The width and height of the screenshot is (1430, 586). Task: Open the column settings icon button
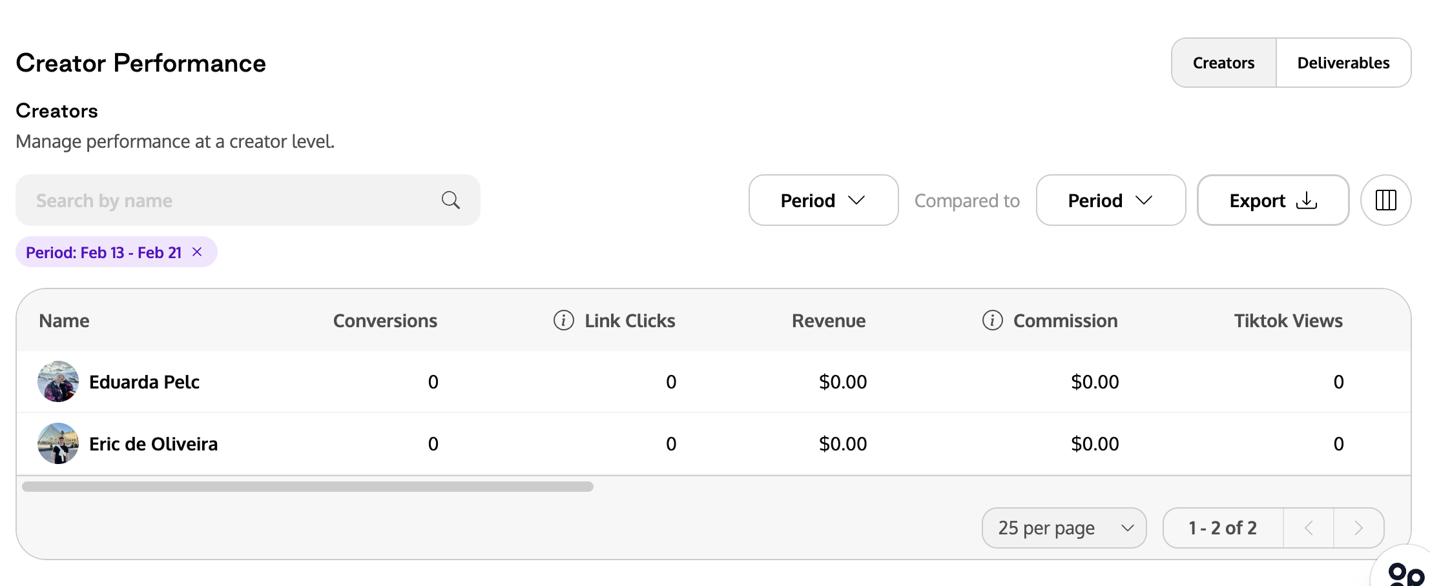click(1385, 200)
